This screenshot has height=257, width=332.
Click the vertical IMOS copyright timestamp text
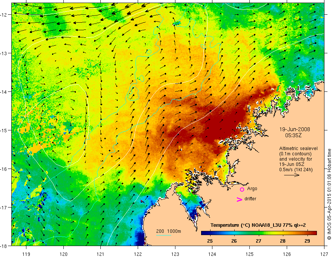tap(329, 194)
